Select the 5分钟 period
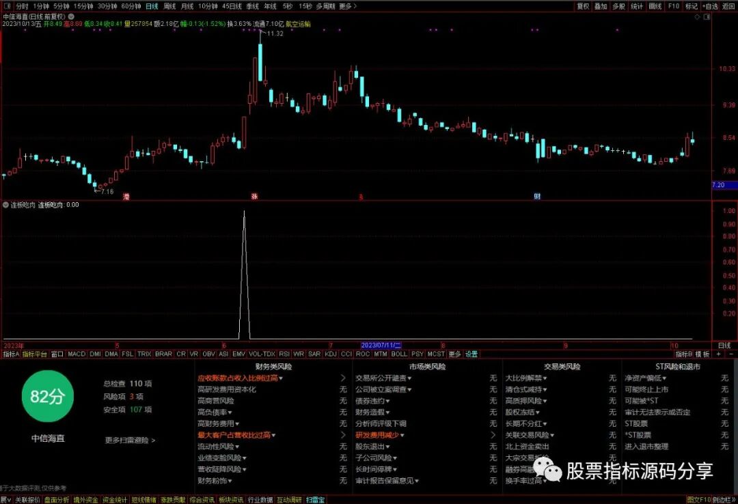The width and height of the screenshot is (738, 504). [x=61, y=6]
